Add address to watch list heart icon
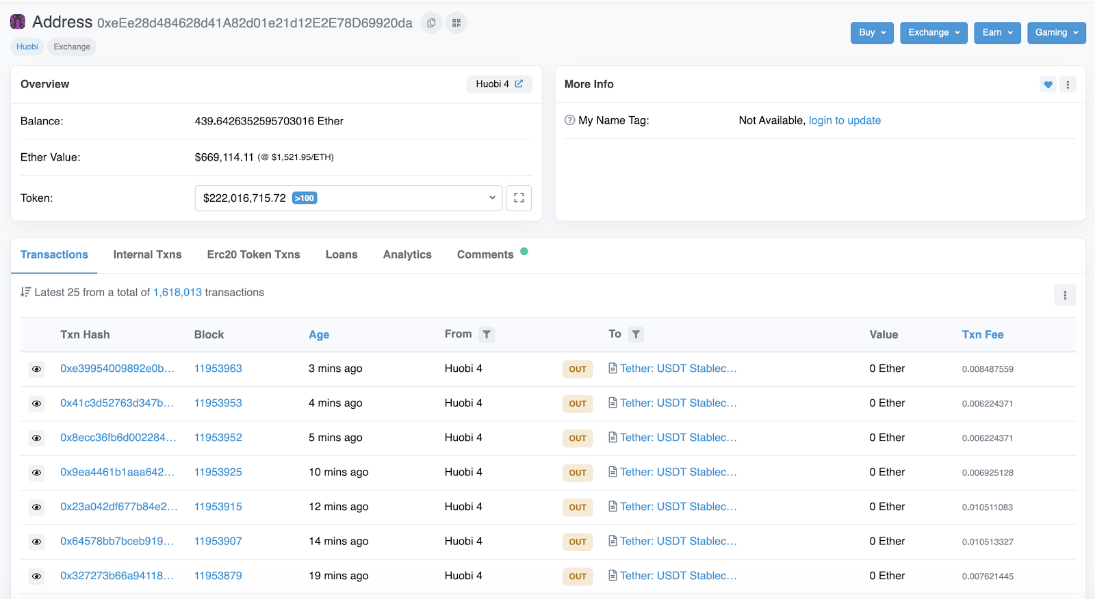 pos(1048,85)
